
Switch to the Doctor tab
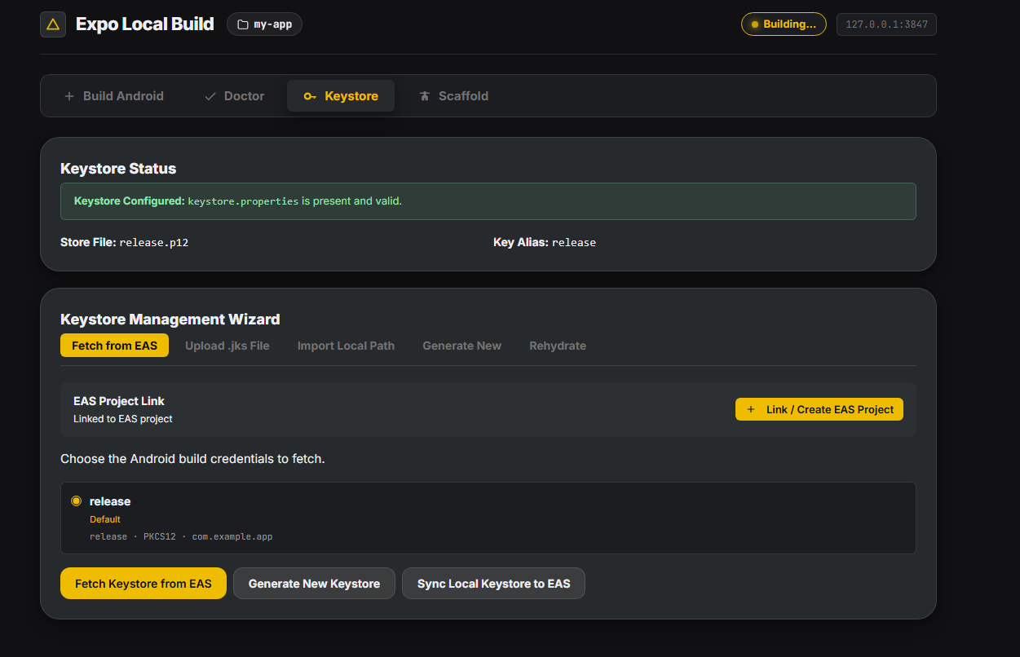pos(233,96)
